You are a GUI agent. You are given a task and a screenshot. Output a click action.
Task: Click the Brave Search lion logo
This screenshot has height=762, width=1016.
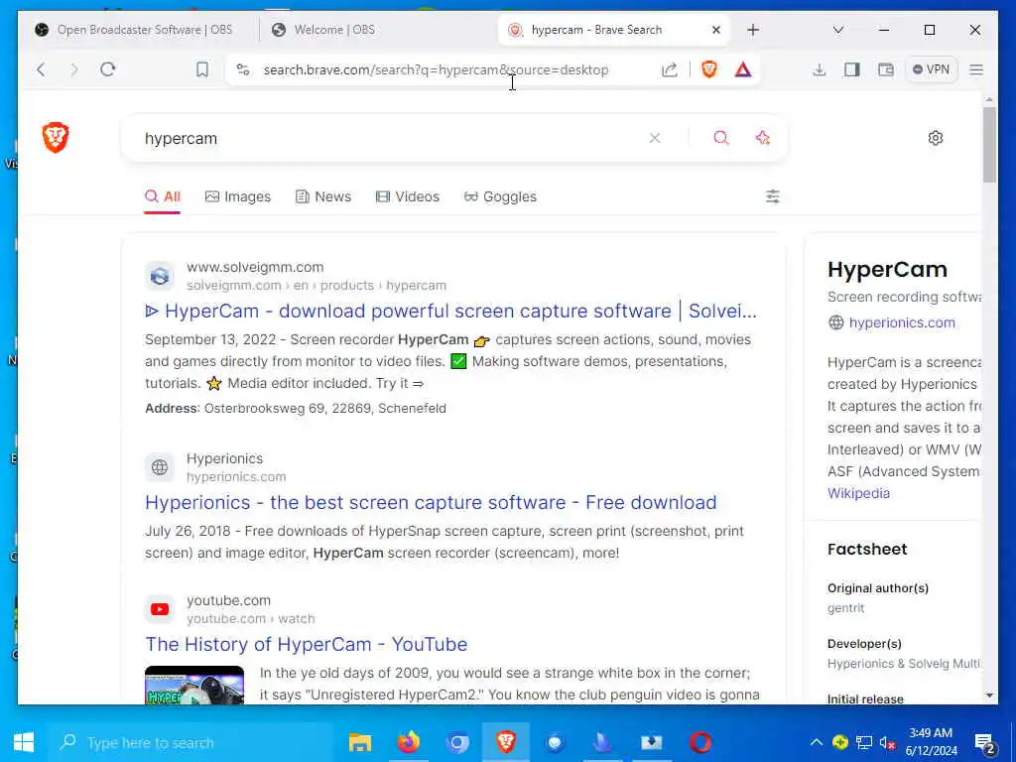coord(56,137)
